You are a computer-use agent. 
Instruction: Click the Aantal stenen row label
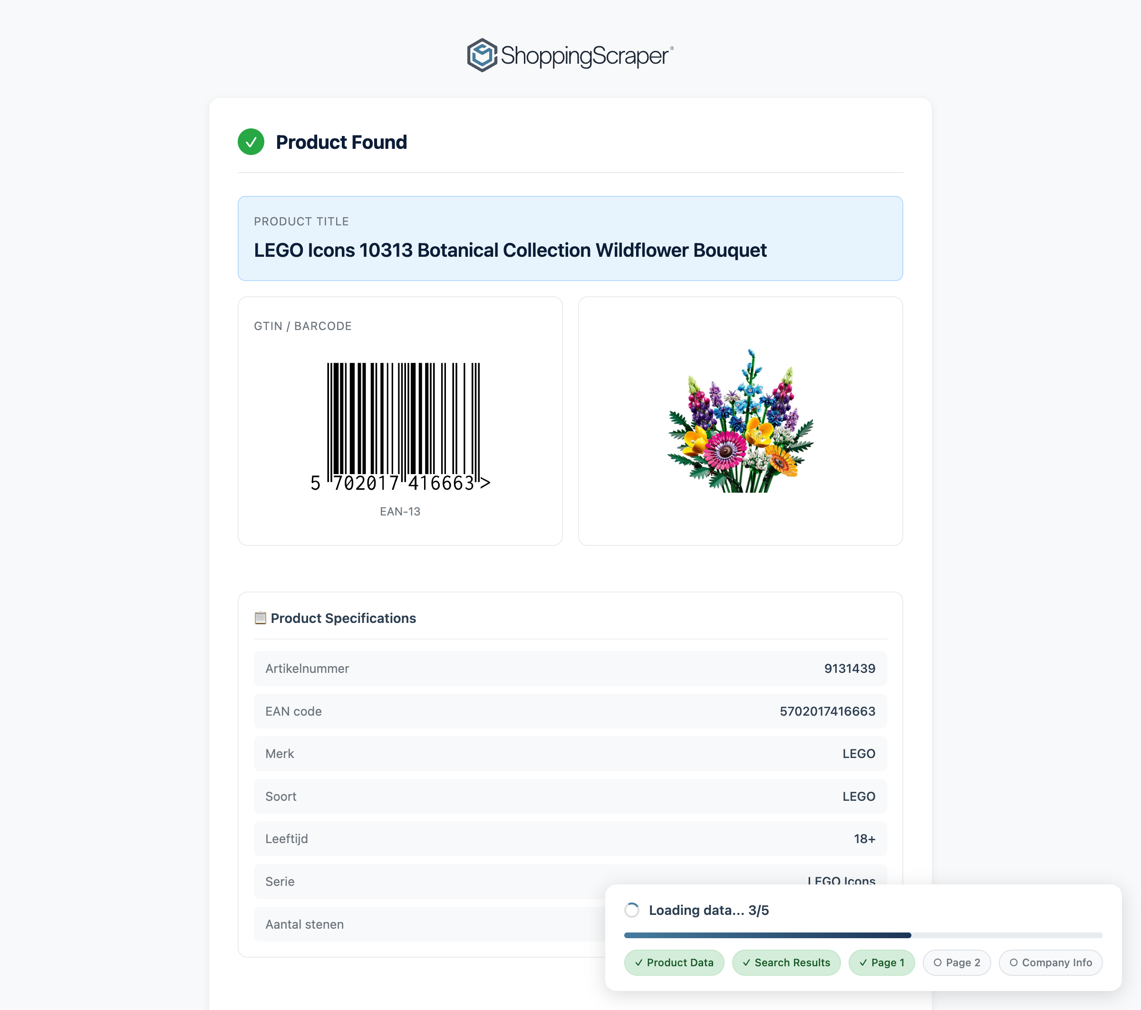(x=304, y=924)
